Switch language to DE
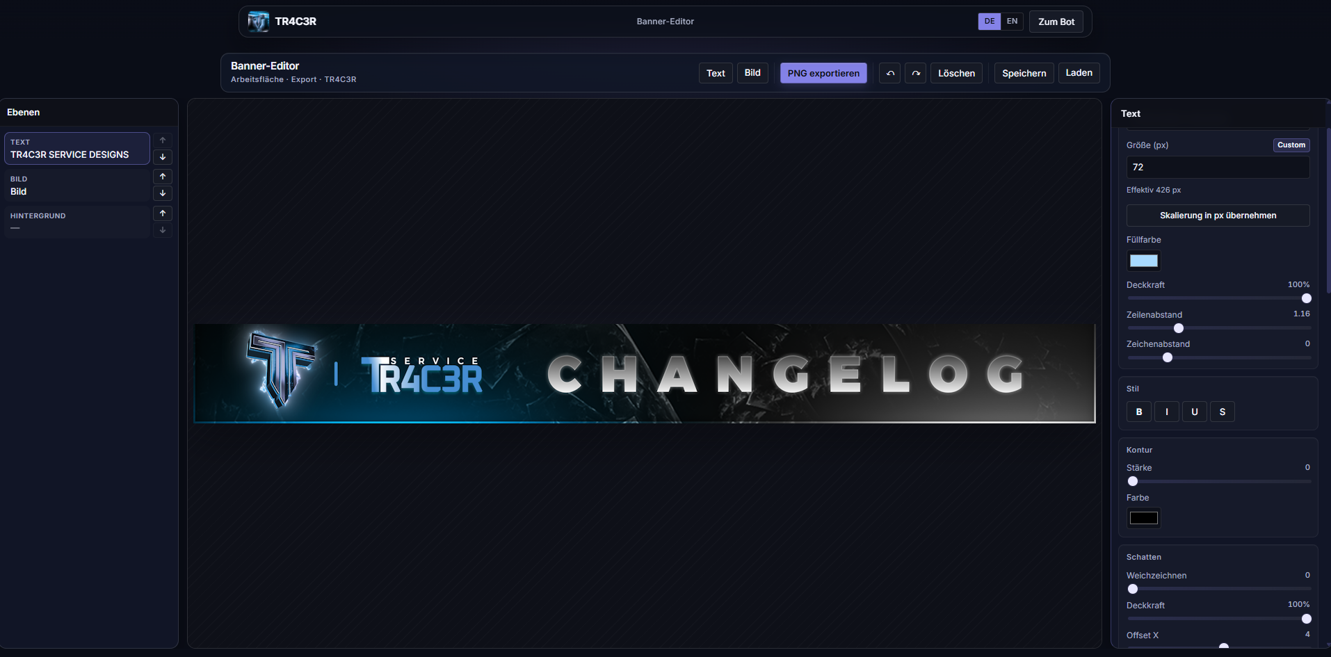Screen dimensions: 1331x657 click(x=989, y=22)
